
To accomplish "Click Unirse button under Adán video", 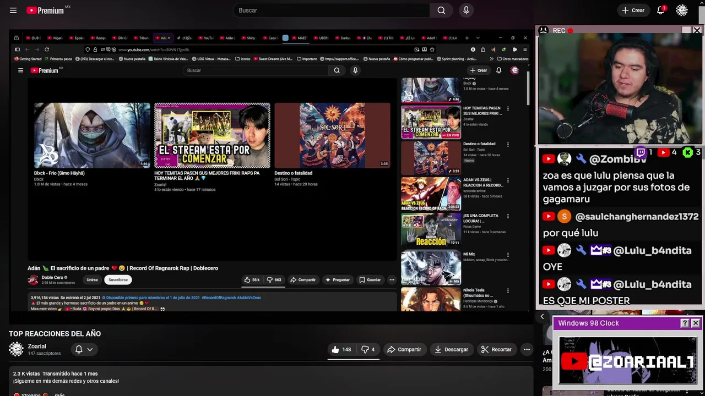I will 92,280.
